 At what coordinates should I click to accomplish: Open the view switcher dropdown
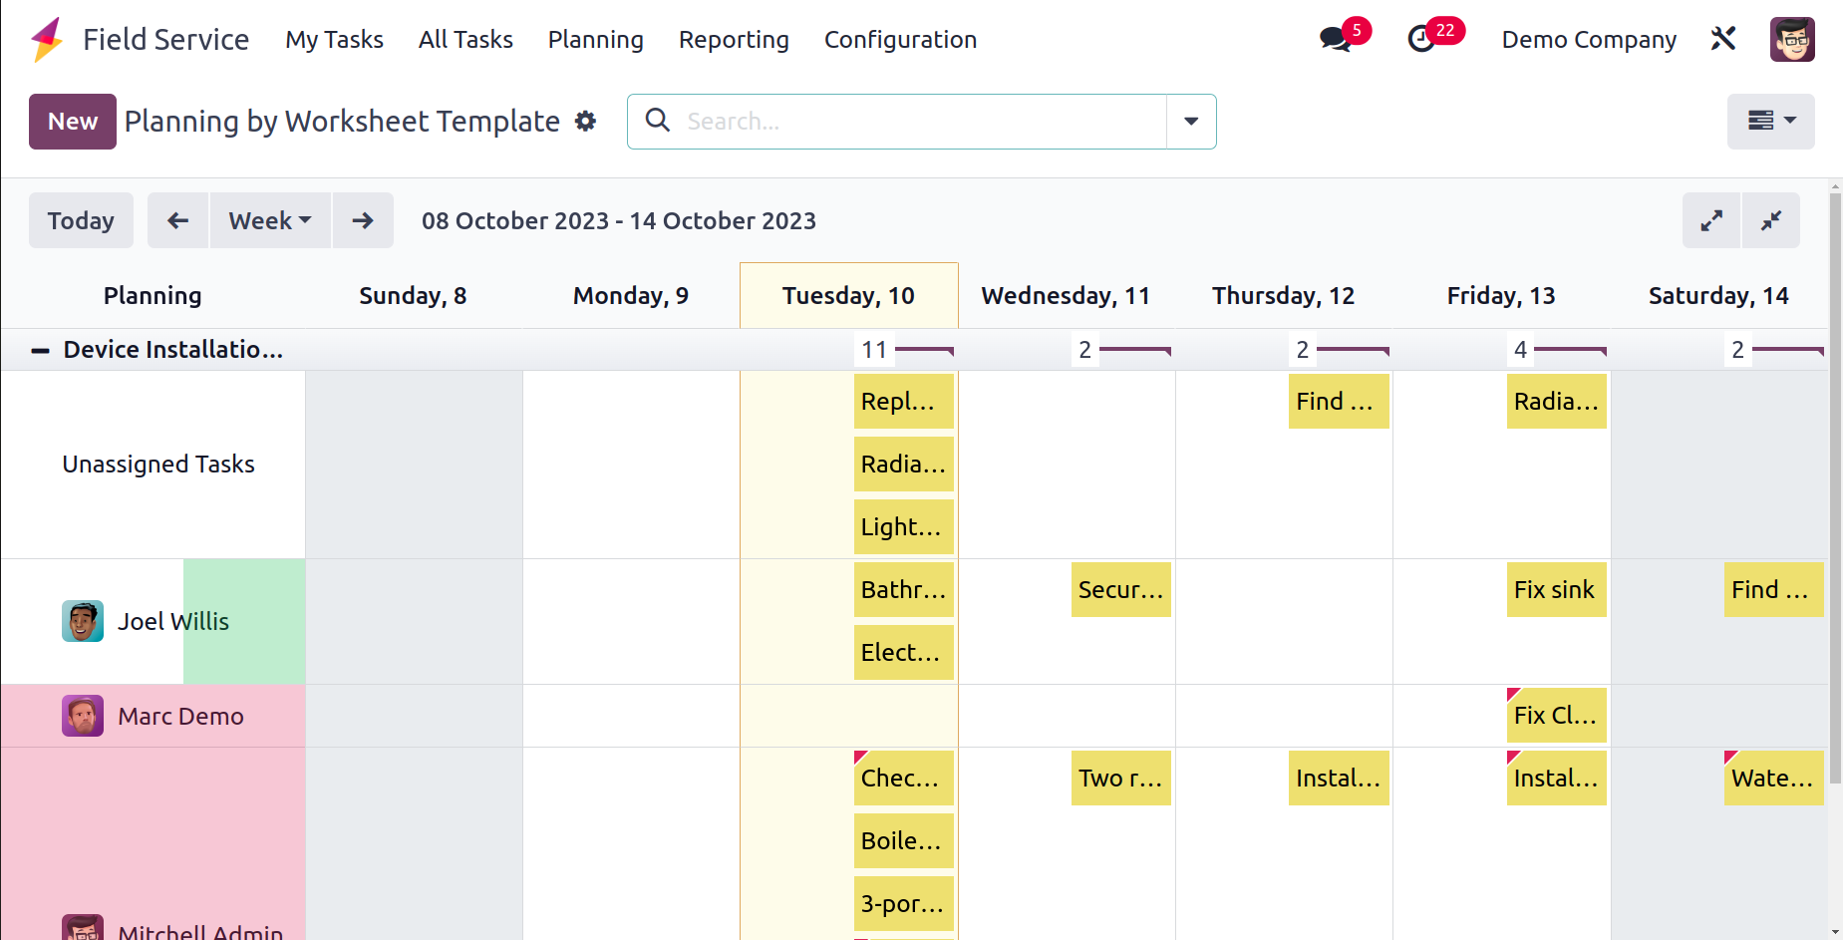coord(1771,122)
